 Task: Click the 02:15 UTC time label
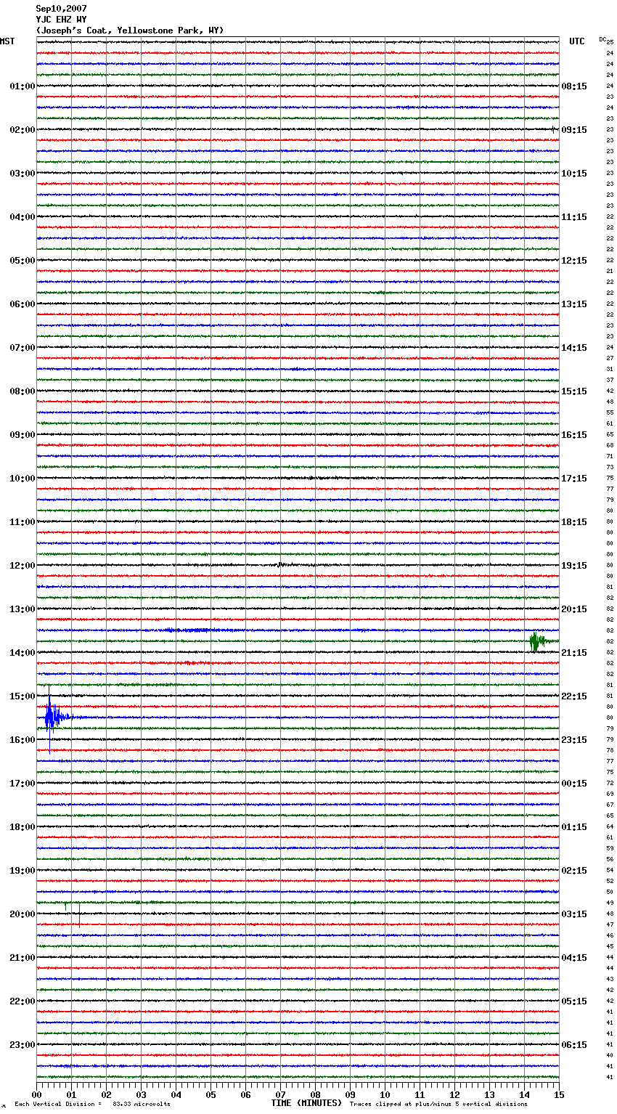click(x=574, y=871)
